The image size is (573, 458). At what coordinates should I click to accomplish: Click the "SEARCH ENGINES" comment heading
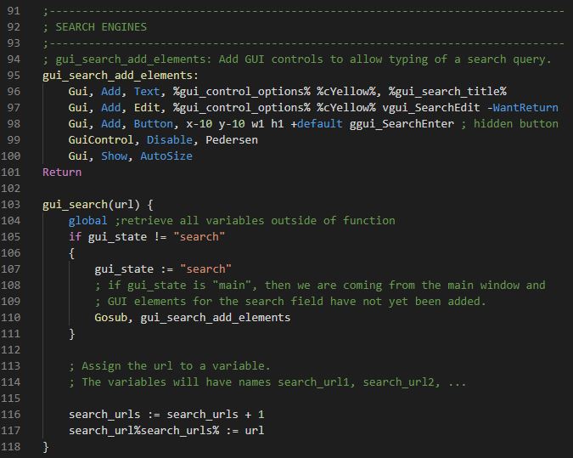pyautogui.click(x=100, y=26)
